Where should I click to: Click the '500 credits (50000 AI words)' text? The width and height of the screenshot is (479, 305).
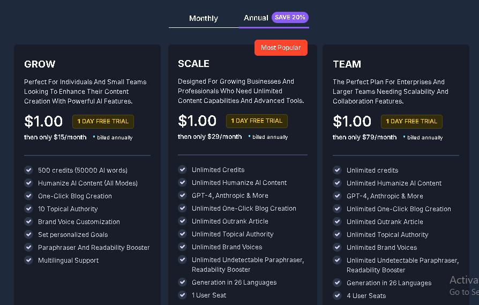[x=83, y=170]
